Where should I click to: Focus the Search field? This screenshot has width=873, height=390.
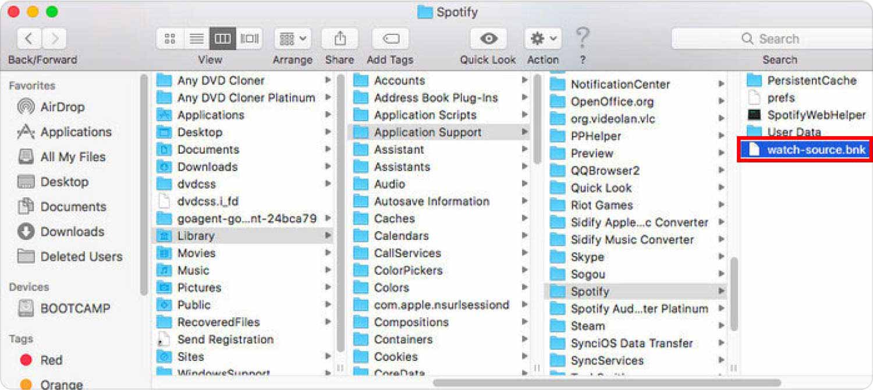772,39
